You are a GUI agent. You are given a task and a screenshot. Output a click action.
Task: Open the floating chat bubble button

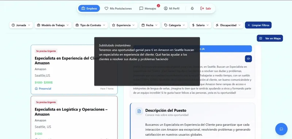[281, 129]
